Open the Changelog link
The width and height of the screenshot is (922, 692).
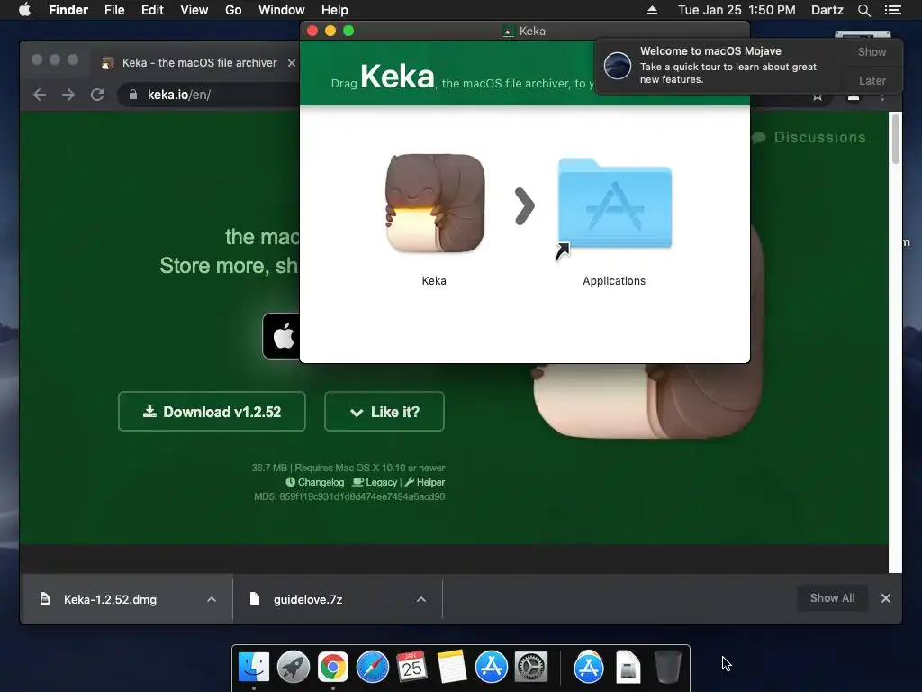315,482
